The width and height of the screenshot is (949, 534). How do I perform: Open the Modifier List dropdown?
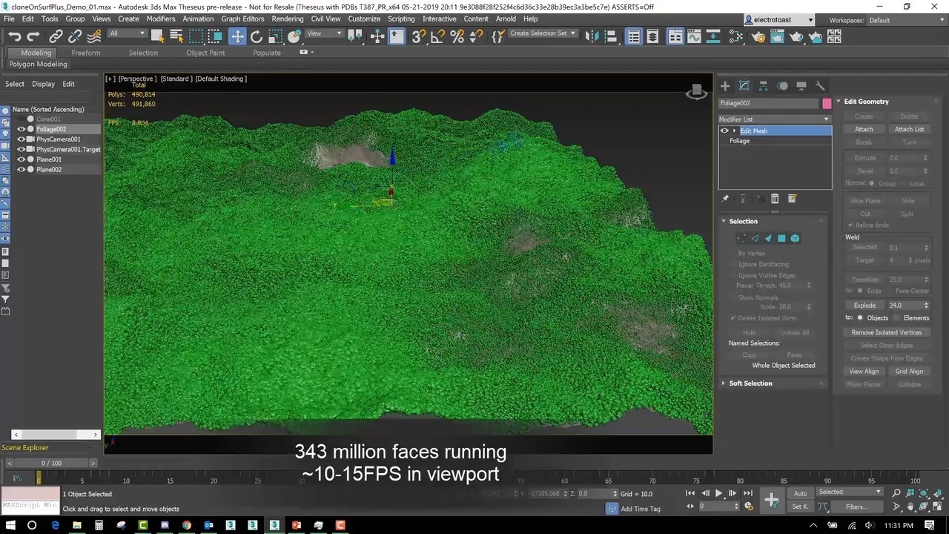coord(774,119)
